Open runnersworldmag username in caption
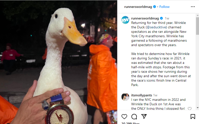 pos(145,18)
